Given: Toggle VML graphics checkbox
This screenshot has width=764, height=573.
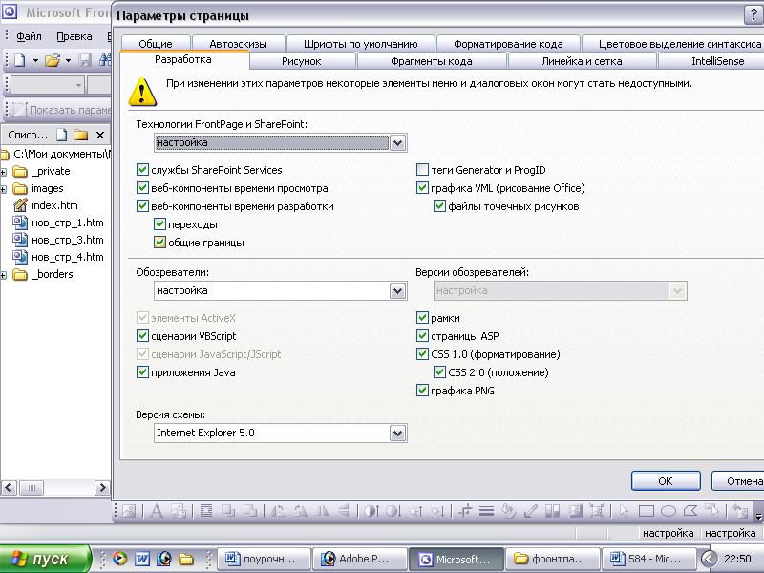Looking at the screenshot, I should click(422, 187).
